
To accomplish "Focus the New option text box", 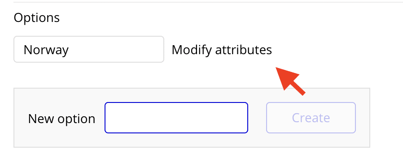I will [176, 118].
